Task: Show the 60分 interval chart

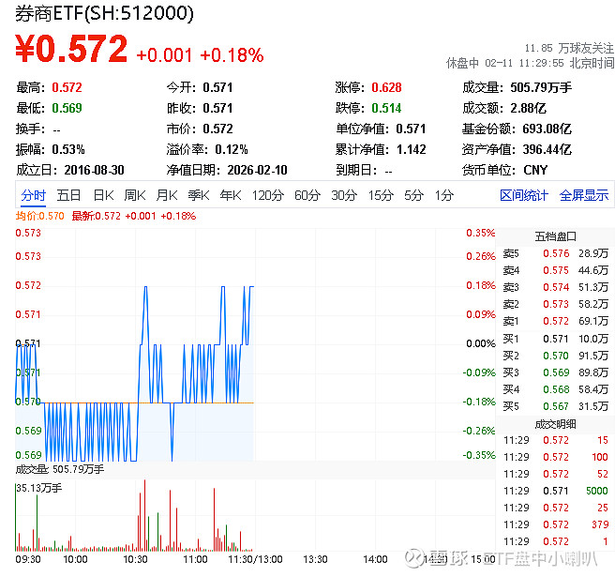Action: (x=307, y=195)
